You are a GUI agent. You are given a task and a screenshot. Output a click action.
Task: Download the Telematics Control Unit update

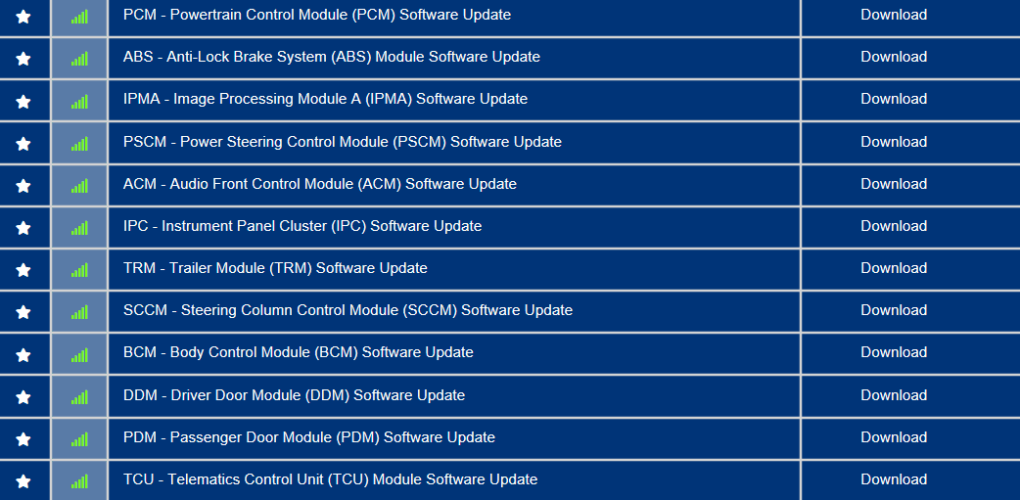894,479
